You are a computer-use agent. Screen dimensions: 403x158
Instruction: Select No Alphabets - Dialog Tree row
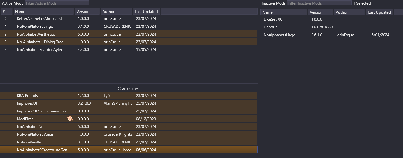(129, 42)
